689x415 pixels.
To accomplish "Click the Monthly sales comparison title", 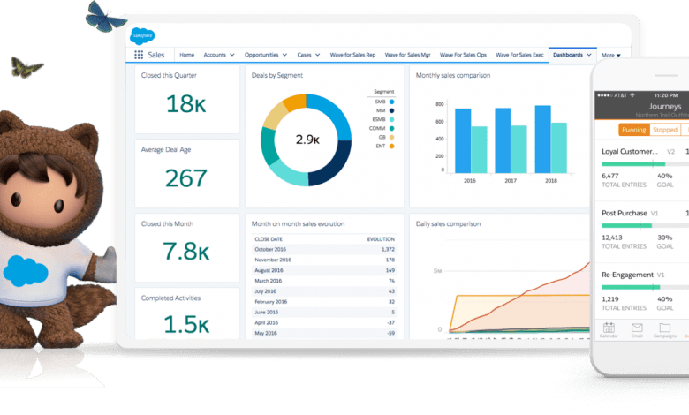I will pyautogui.click(x=453, y=76).
